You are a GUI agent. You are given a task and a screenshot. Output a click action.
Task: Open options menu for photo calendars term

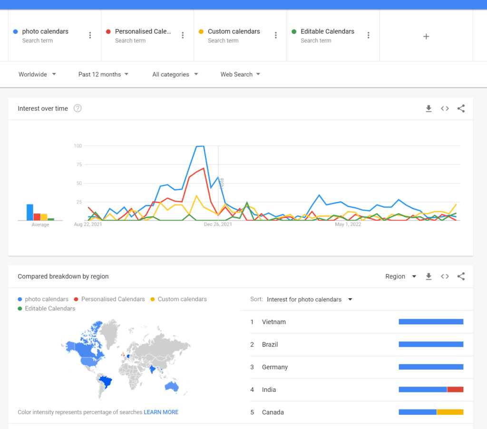[90, 35]
